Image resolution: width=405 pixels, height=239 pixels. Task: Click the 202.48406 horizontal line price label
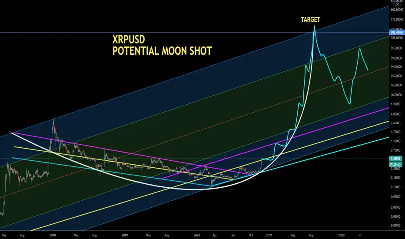pos(397,32)
